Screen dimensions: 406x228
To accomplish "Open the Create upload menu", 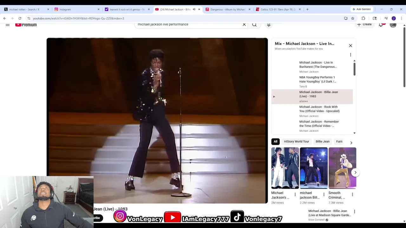I will click(364, 24).
